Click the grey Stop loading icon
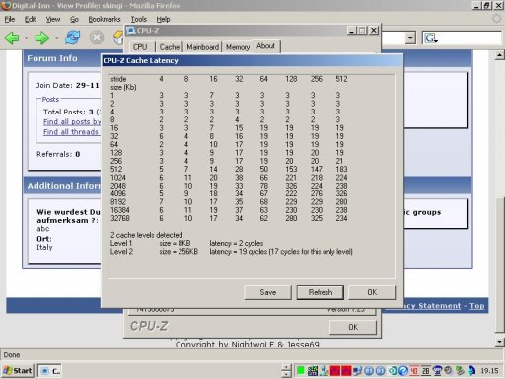505x379 pixels. [x=97, y=38]
